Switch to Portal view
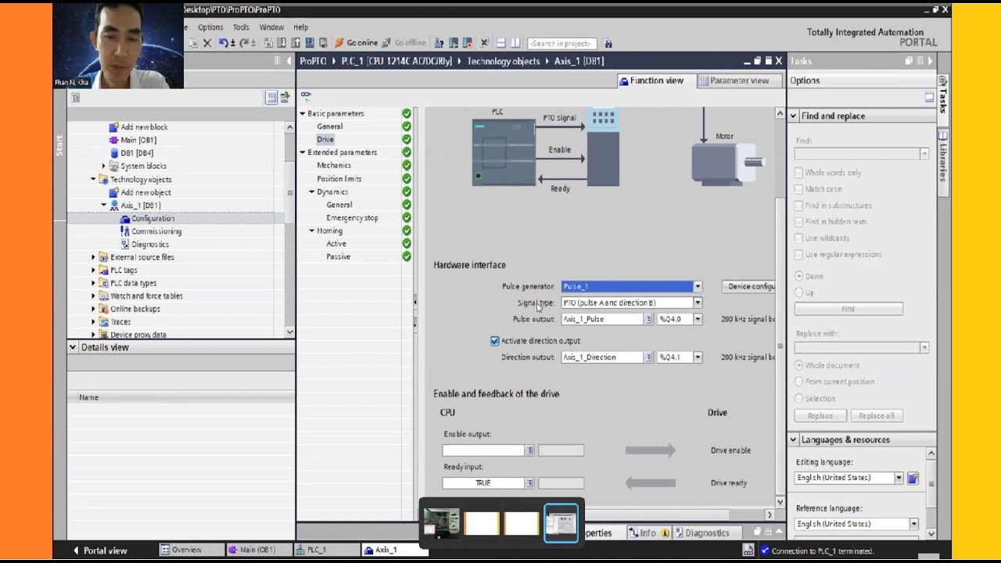The height and width of the screenshot is (563, 1001). pyautogui.click(x=100, y=550)
